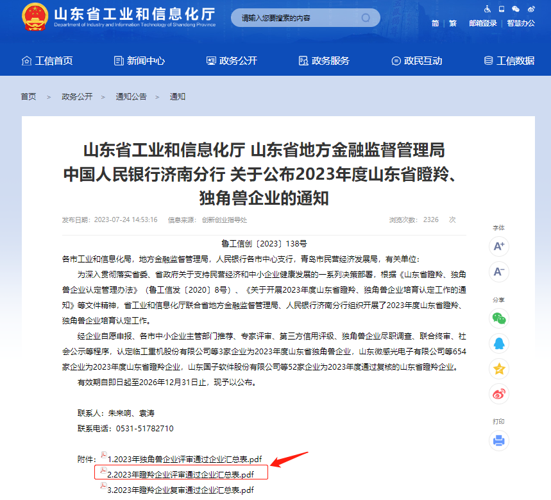
Task: Go to 政务公开 breadcrumb
Action: click(x=77, y=97)
